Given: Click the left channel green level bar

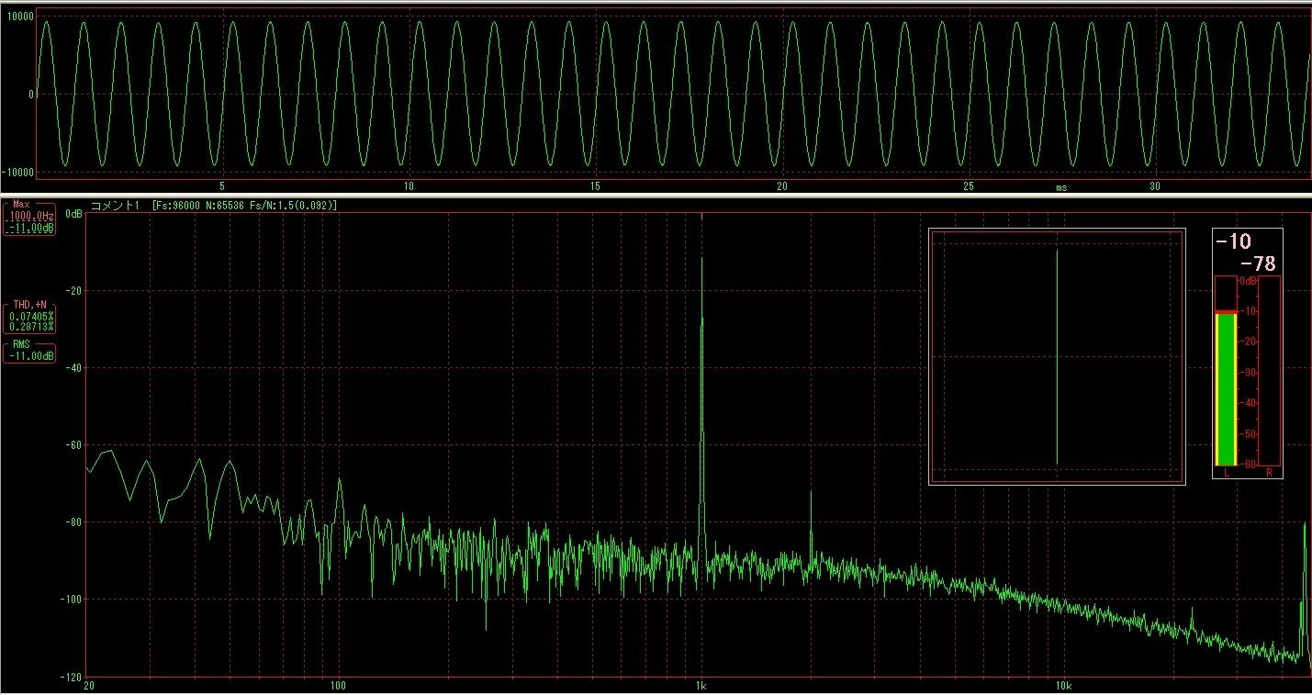Looking at the screenshot, I should tap(1226, 387).
